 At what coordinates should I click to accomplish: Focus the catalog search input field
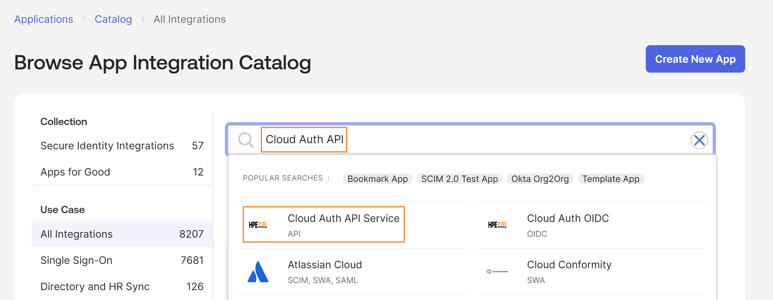pos(471,140)
